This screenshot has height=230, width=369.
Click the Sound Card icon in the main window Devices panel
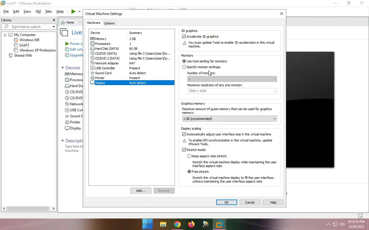click(x=67, y=116)
